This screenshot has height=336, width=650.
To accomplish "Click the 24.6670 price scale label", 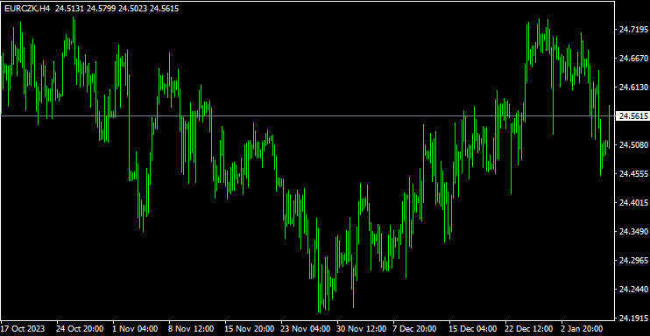I will 633,59.
